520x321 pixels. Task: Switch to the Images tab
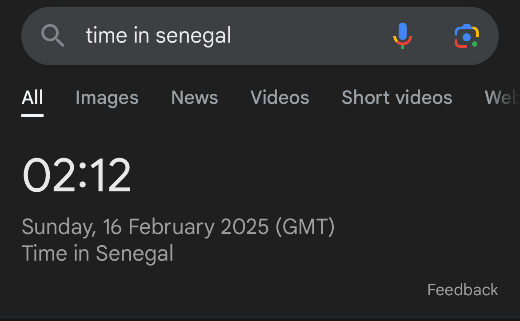click(x=107, y=98)
